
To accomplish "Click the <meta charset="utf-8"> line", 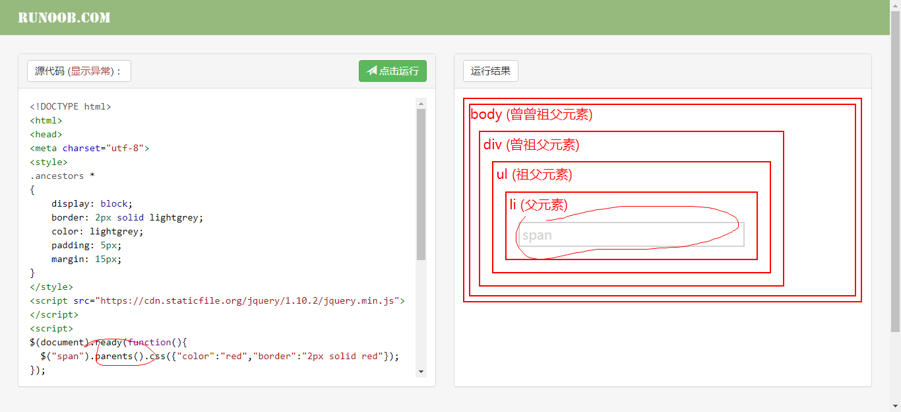I will [x=90, y=148].
